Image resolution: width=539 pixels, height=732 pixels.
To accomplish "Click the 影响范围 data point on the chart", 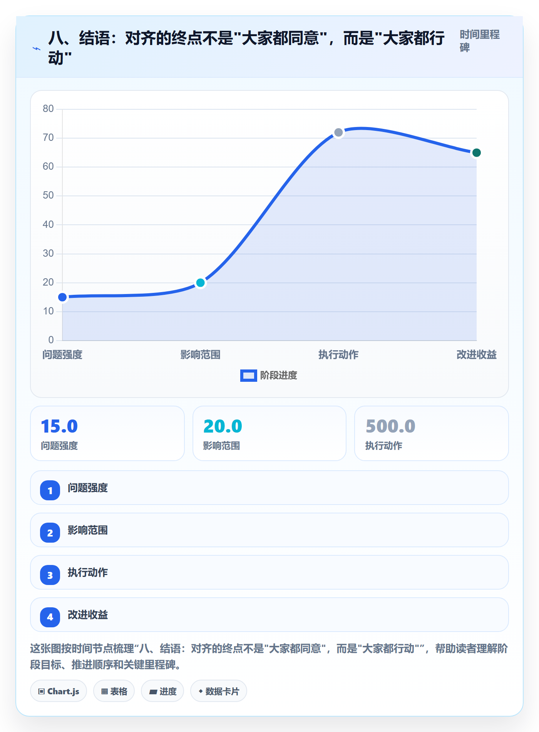I will [200, 283].
